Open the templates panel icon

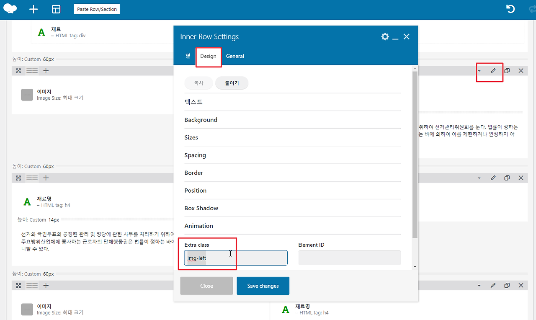(56, 9)
